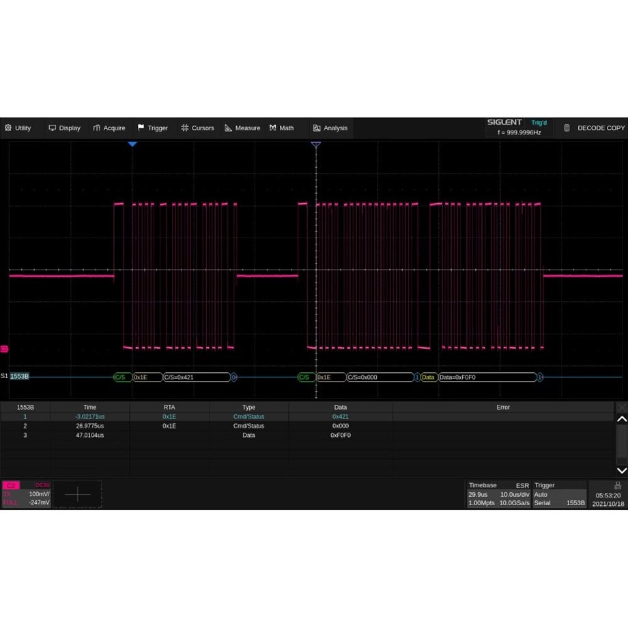Screen dimensions: 628x628
Task: Click the add channel plus box
Action: 77,494
